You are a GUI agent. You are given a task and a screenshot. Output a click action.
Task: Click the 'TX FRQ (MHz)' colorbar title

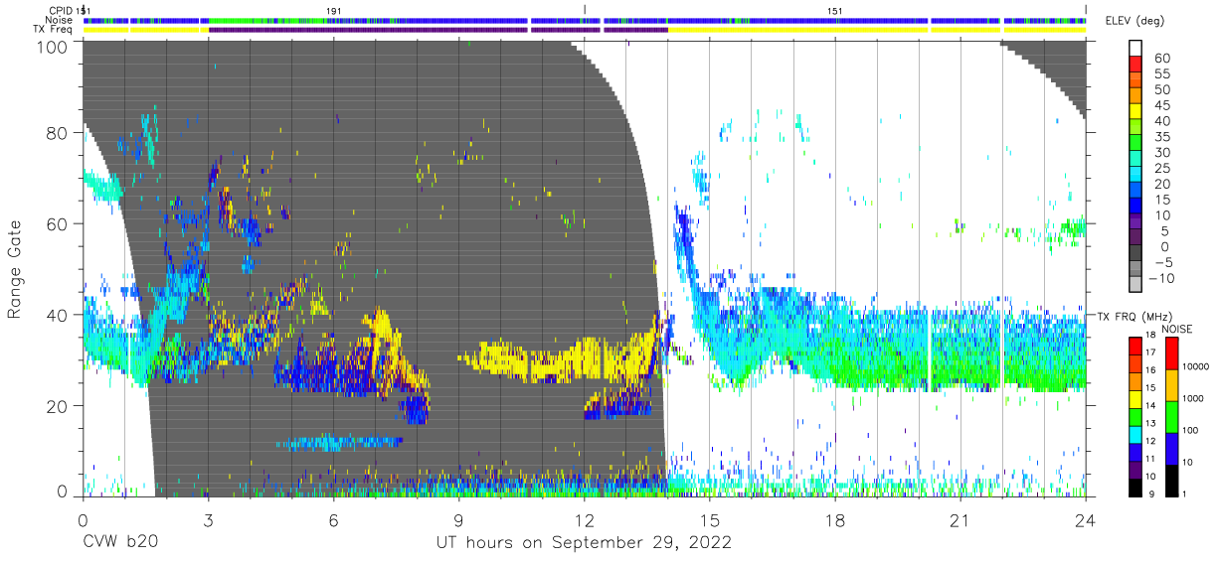pos(1134,317)
